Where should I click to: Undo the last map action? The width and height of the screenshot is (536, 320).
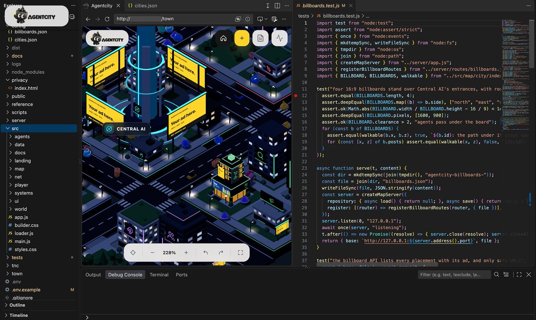coord(205,253)
